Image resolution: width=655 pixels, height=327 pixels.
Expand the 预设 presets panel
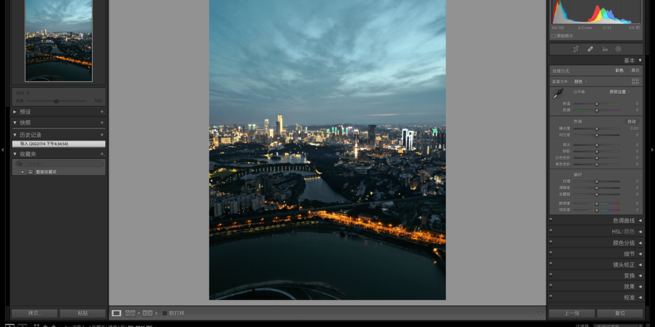tap(15, 112)
